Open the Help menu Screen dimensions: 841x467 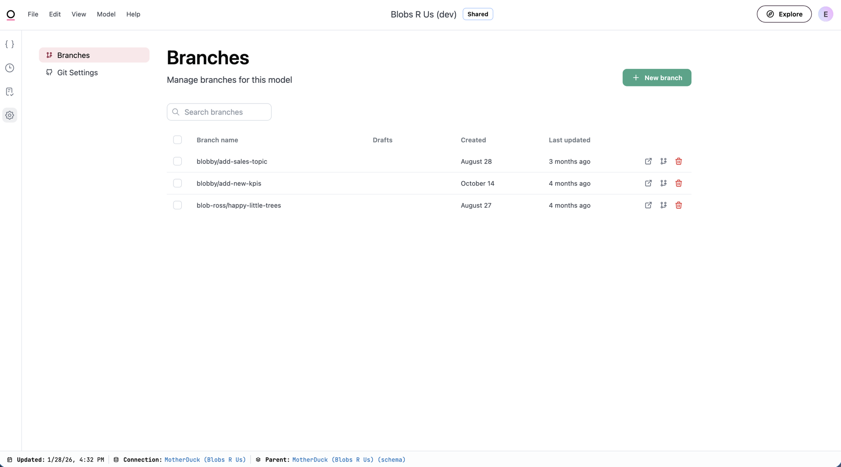pos(133,14)
